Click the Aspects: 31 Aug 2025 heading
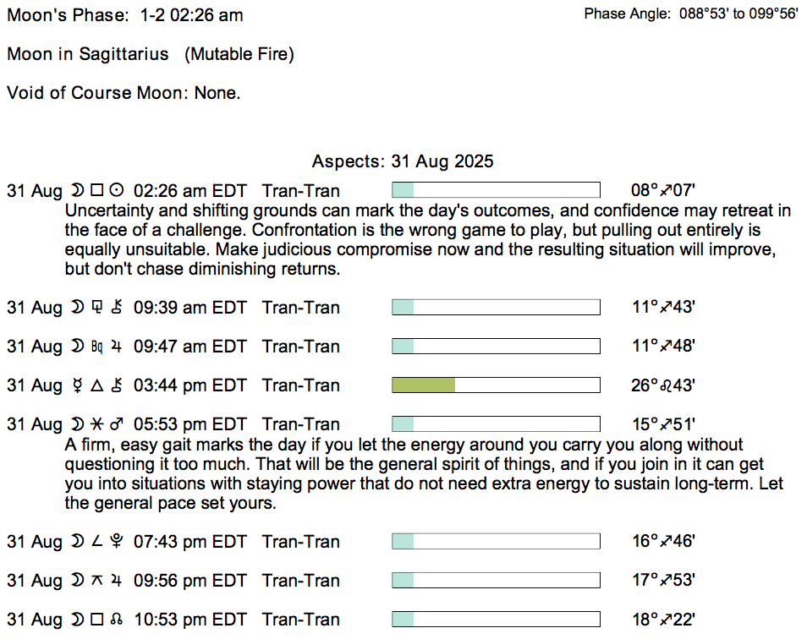This screenshot has width=807, height=639. pos(403,161)
